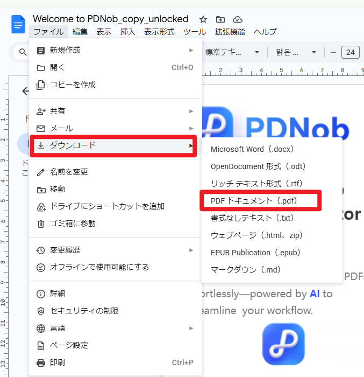Check cloud save status icon

tap(238, 19)
